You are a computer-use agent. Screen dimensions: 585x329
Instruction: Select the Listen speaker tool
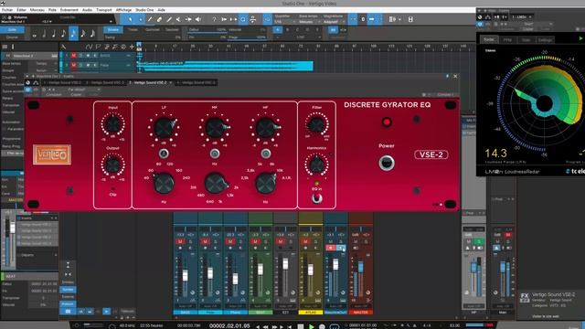198,19
